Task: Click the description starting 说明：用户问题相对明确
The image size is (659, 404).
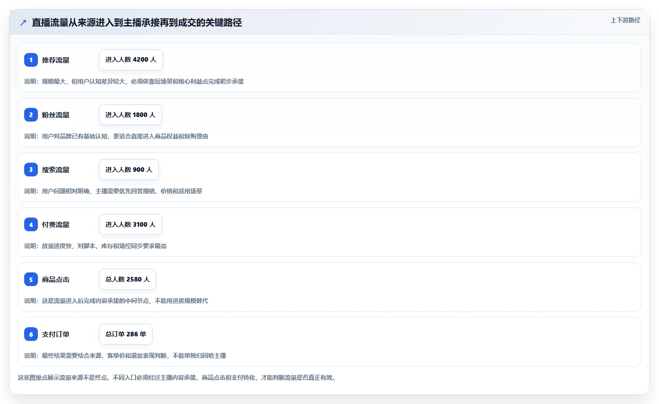Action: (x=113, y=191)
